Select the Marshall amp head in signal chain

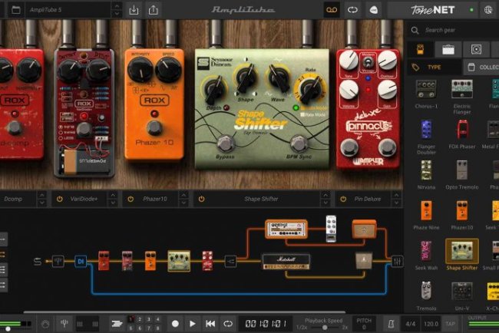[x=286, y=262]
